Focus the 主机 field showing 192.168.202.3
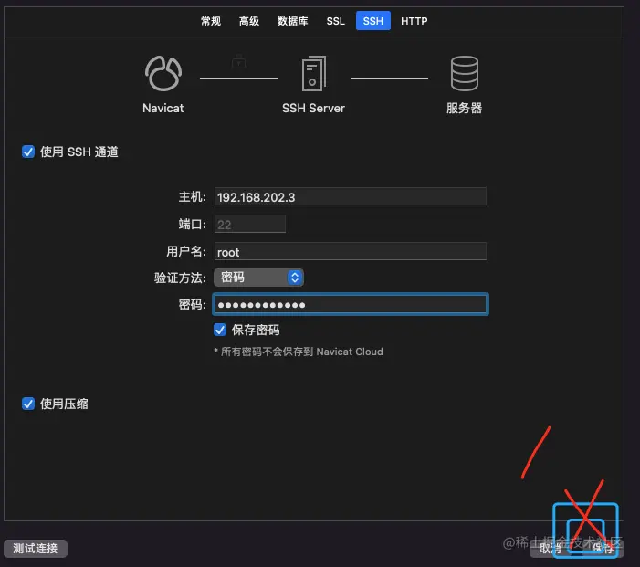640x567 pixels. point(351,196)
